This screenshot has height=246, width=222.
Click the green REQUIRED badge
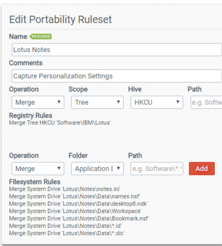(x=41, y=36)
